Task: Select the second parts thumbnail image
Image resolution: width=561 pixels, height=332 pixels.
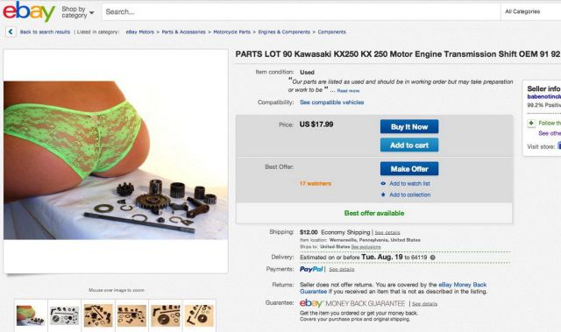Action: (98, 315)
